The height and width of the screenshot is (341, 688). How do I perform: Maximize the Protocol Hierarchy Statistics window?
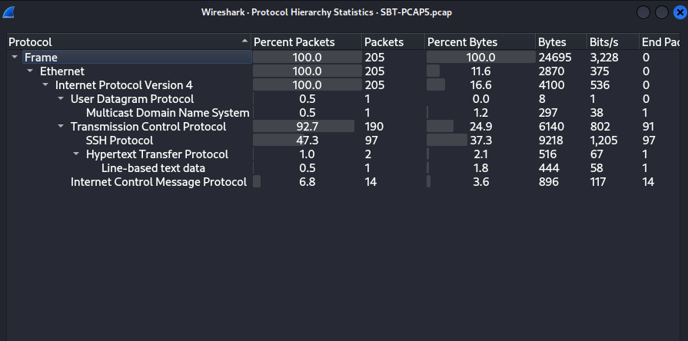click(x=662, y=12)
